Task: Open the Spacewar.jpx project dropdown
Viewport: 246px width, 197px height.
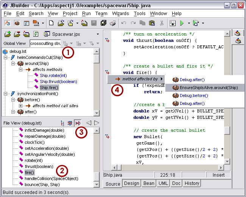Action: [98, 34]
